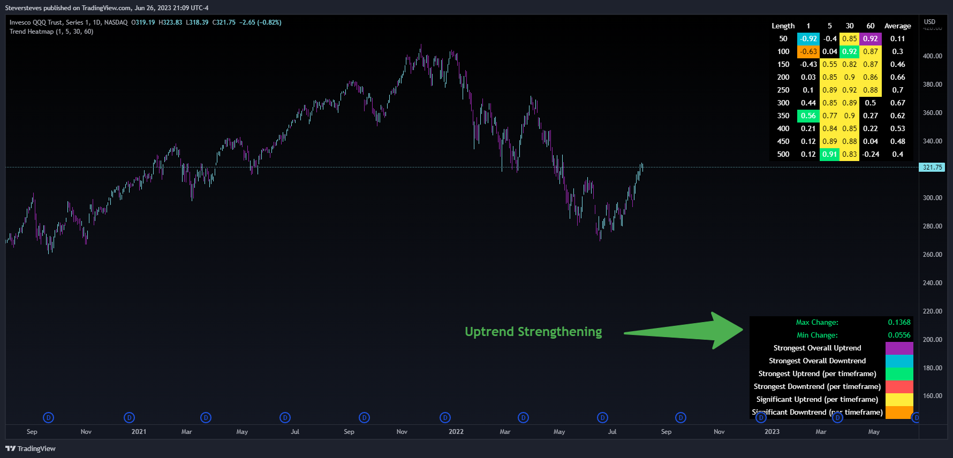Click the -0.43 cell in the length 150 row

[x=808, y=64]
